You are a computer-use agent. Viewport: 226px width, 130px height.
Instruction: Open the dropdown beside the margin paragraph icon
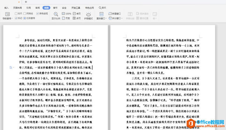click(14, 67)
